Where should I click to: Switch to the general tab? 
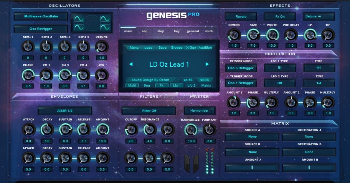click(193, 31)
